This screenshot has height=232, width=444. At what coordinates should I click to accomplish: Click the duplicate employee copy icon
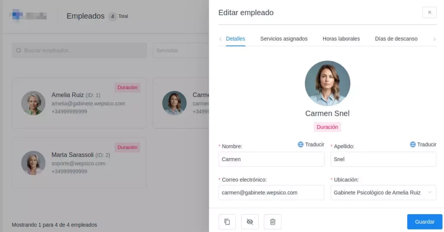click(227, 222)
